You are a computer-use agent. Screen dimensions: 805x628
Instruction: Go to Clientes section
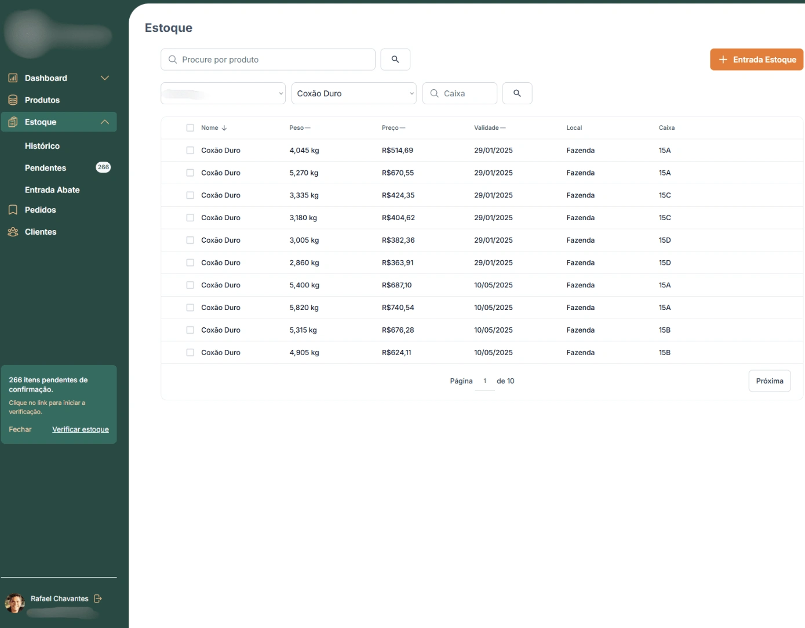(41, 232)
